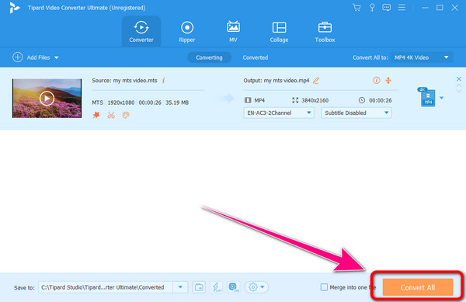Image resolution: width=466 pixels, height=302 pixels.
Task: Enable Merge into one file checkbox
Action: click(x=324, y=287)
